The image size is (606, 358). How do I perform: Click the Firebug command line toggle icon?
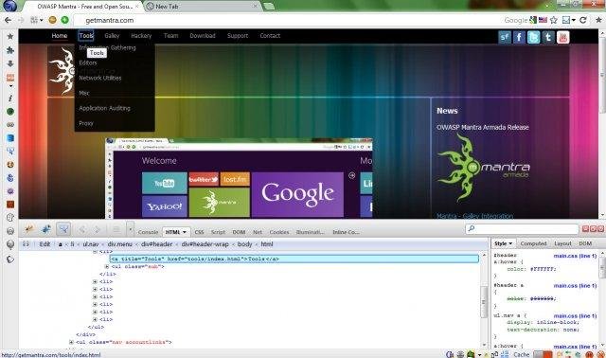coord(116,230)
